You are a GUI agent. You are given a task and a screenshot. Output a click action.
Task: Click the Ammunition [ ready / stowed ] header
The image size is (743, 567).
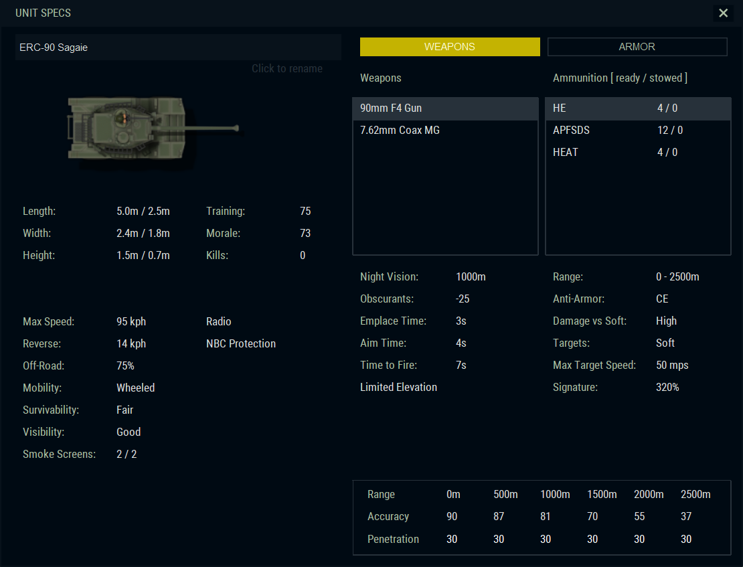tap(620, 78)
